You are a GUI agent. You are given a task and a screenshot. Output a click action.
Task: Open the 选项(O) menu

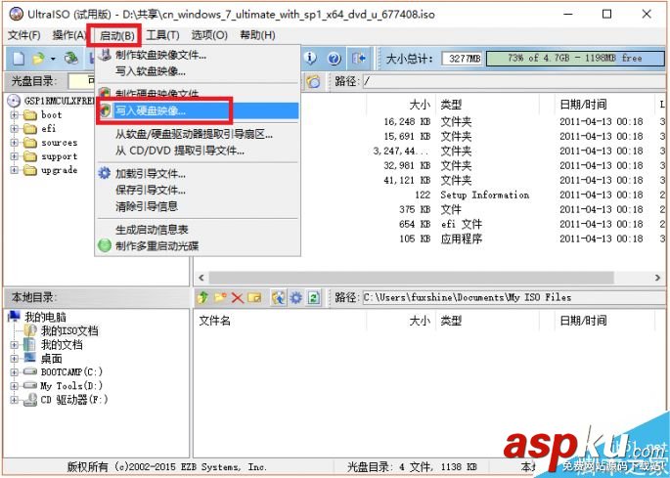(x=209, y=35)
